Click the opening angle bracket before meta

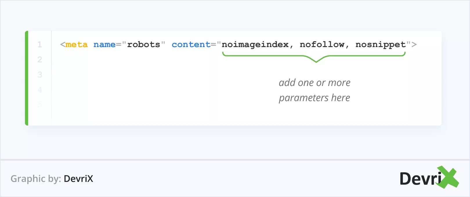click(x=62, y=45)
